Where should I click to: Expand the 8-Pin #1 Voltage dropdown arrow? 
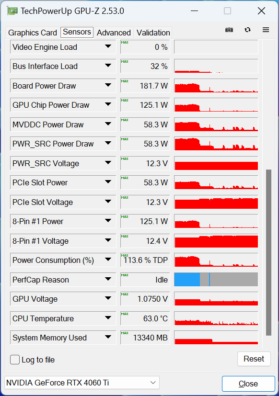click(x=108, y=240)
